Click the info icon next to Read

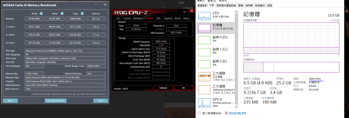[41, 13]
